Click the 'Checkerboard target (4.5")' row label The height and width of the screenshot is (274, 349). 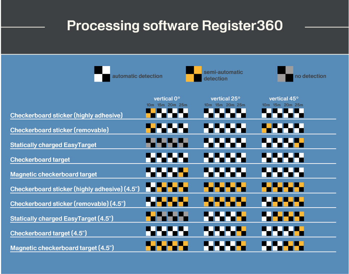(49, 233)
